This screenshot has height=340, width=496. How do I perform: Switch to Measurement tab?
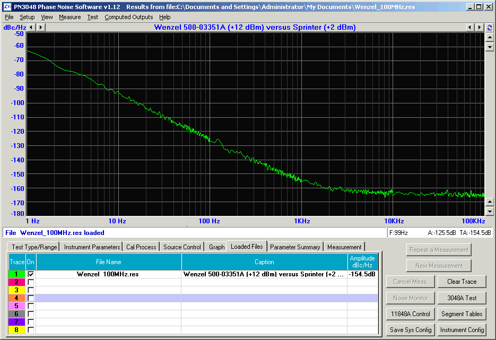click(x=344, y=247)
